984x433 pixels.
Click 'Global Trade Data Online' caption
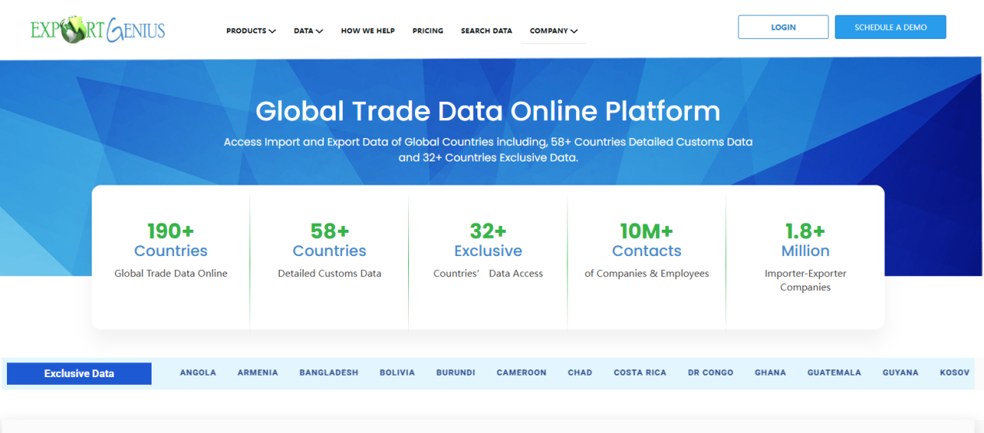[171, 273]
